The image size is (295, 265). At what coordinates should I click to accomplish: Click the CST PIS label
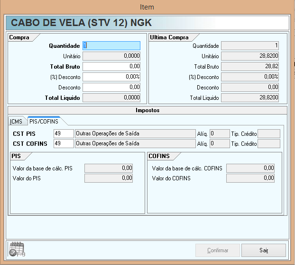coord(24,134)
